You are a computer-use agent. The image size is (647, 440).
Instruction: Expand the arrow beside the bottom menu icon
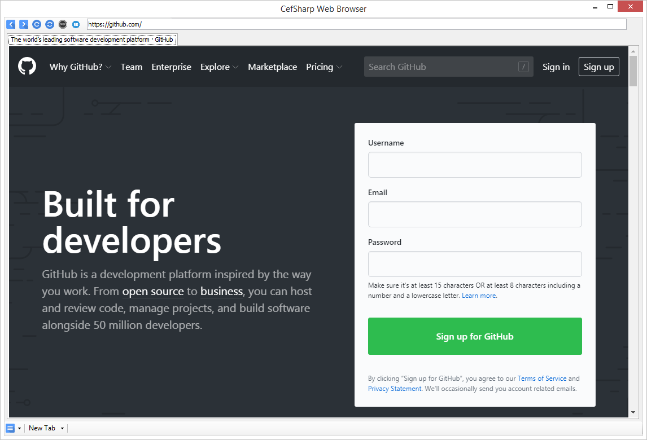coord(19,429)
